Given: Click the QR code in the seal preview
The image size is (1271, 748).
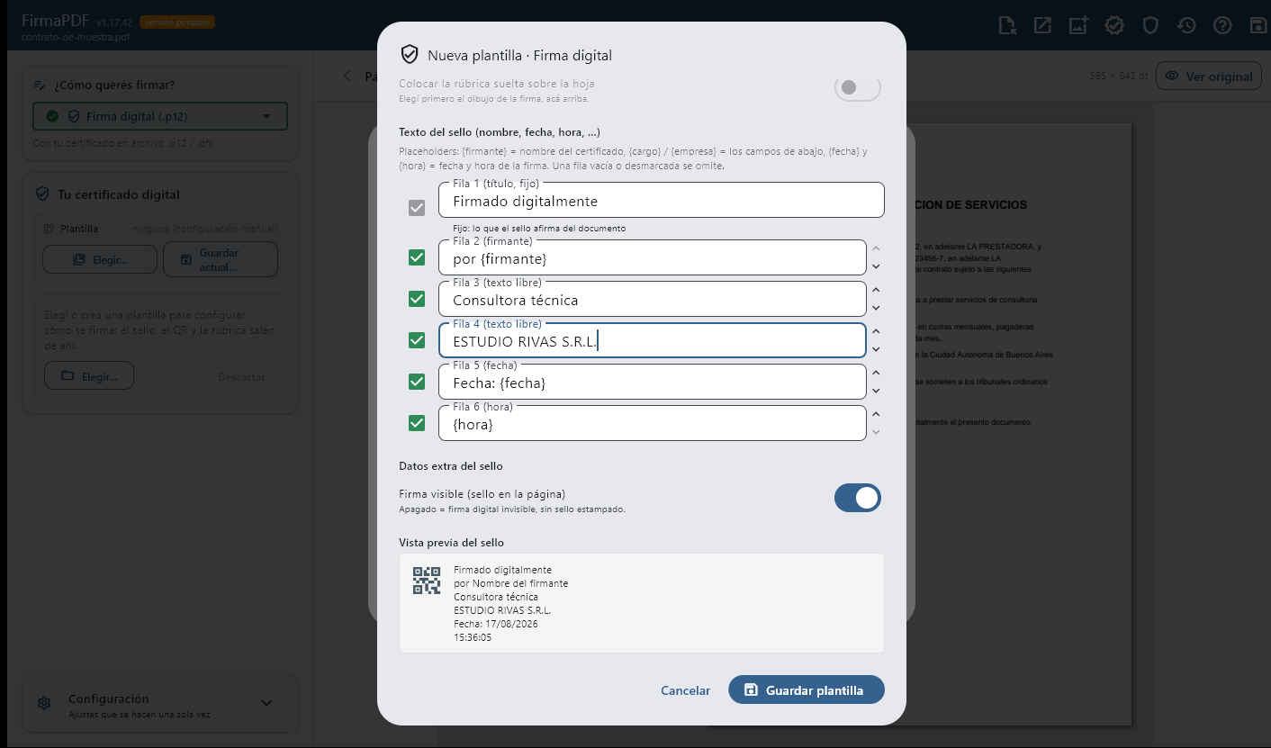Looking at the screenshot, I should coord(427,581).
